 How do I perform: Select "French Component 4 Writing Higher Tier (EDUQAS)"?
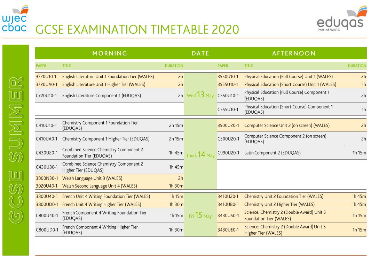point(100,230)
